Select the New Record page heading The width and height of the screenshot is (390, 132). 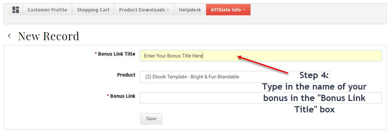coord(48,36)
